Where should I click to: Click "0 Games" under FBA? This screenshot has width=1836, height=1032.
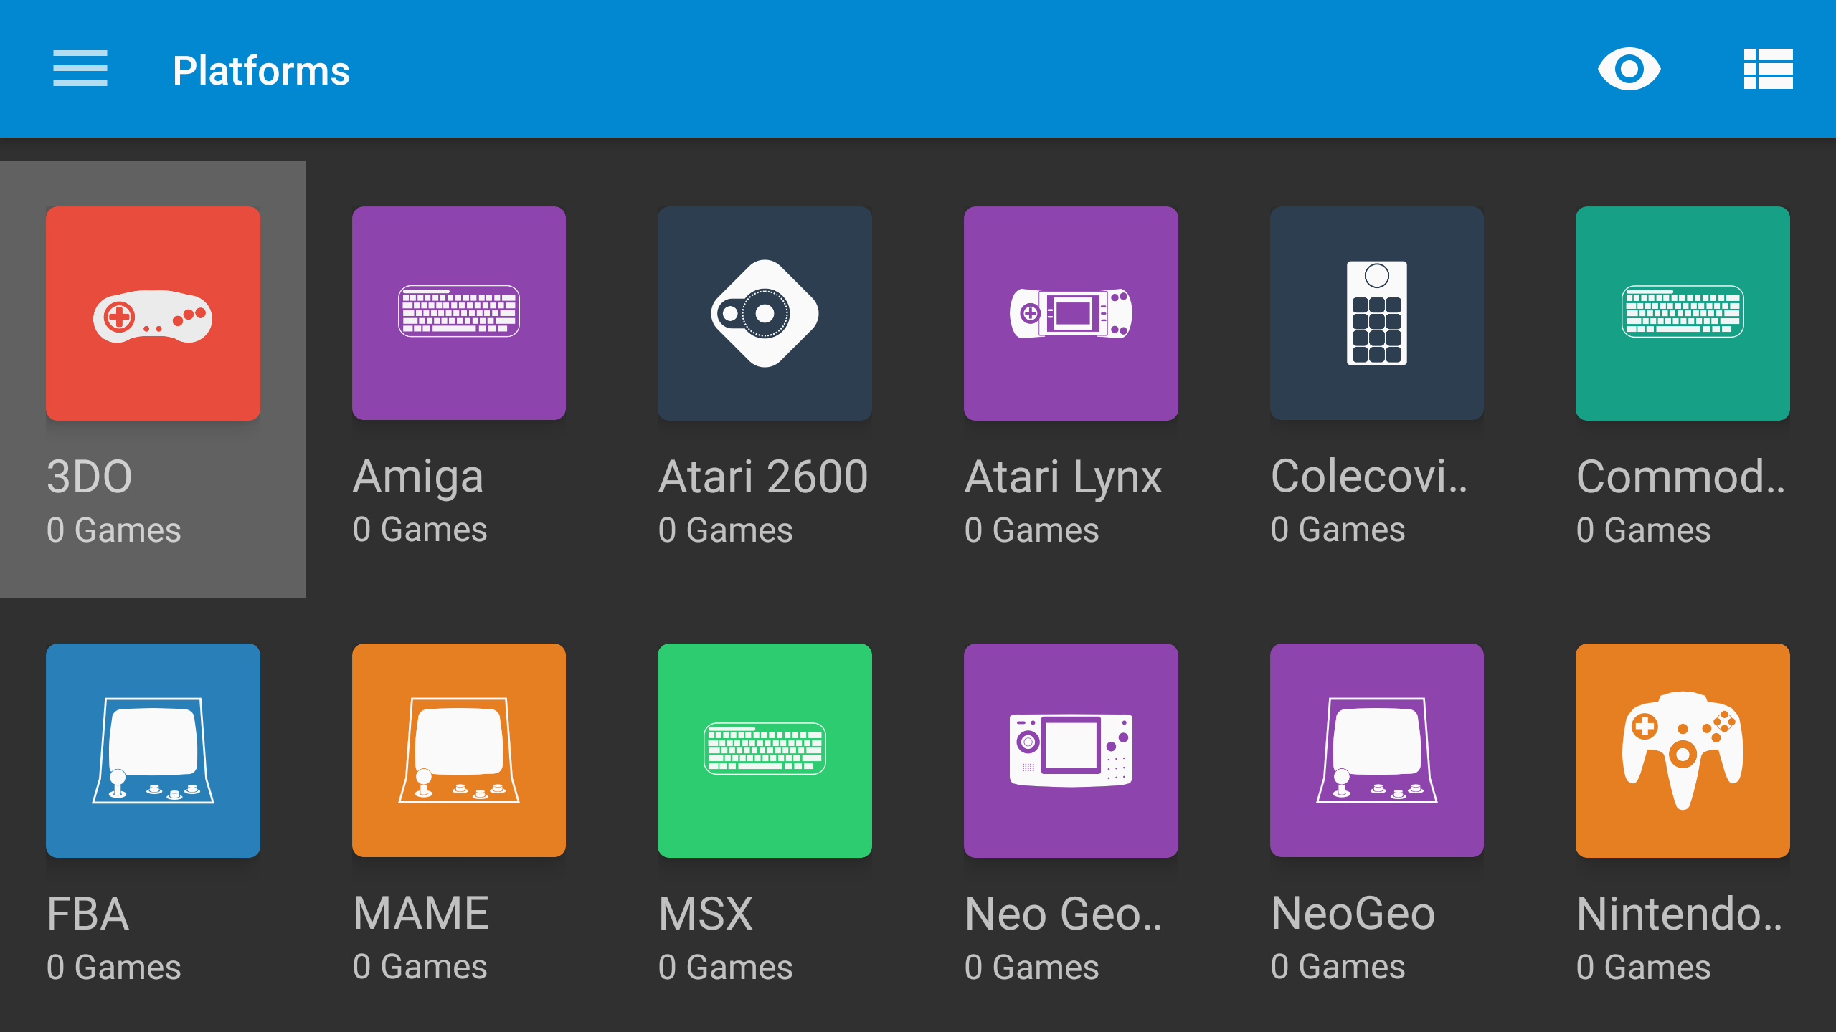[x=114, y=967]
